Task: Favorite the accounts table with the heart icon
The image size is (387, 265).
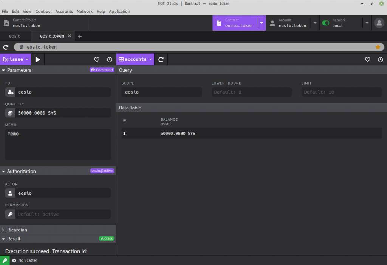Action: tap(367, 59)
